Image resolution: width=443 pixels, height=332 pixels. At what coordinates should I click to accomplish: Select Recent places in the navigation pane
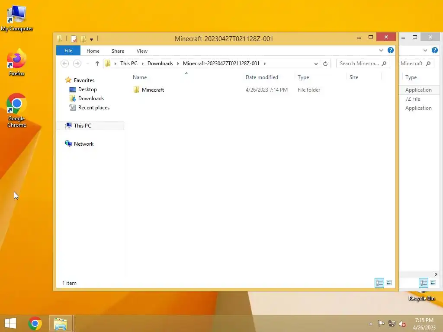coord(94,108)
